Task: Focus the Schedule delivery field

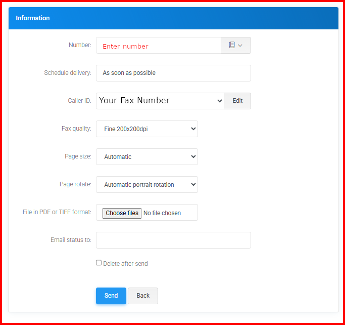Action: click(173, 73)
